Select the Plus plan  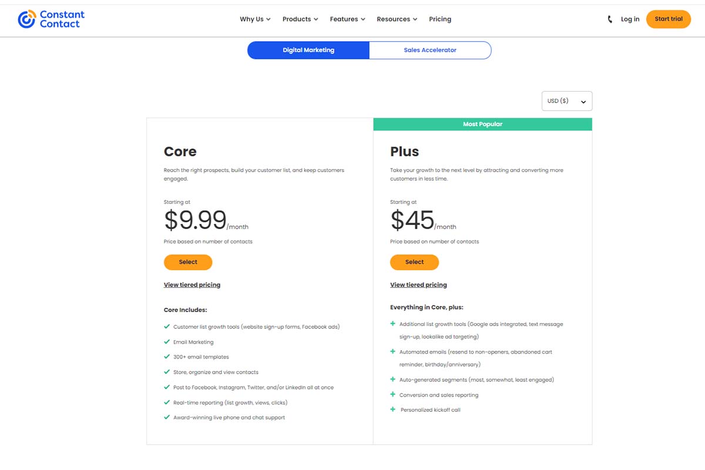point(414,262)
